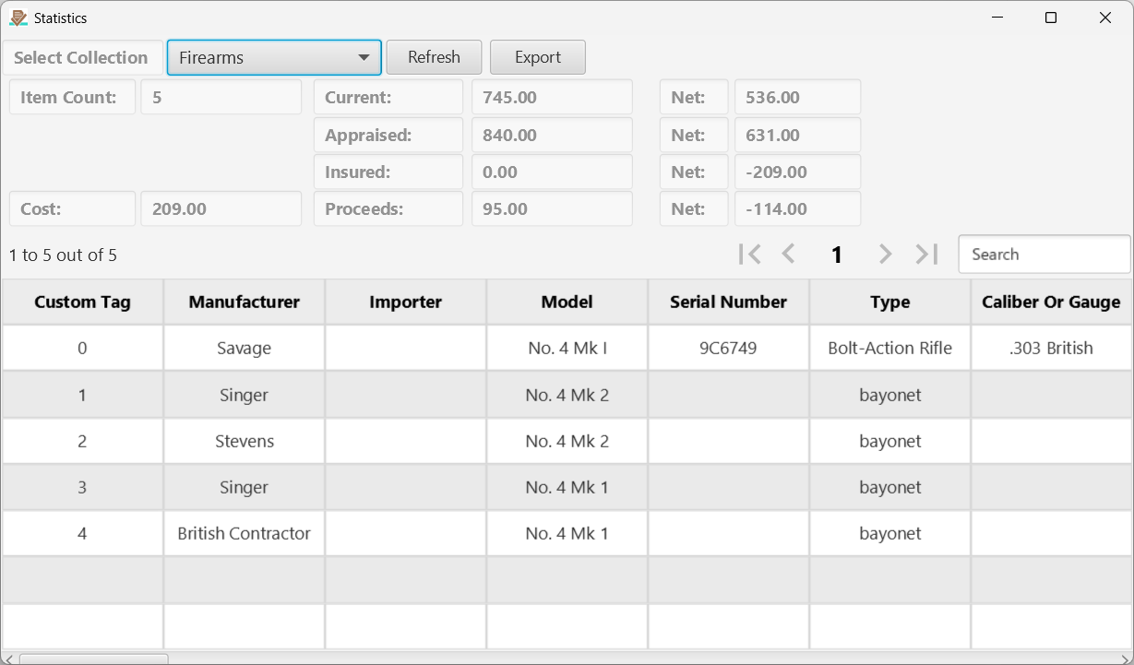Viewport: 1134px width, 665px height.
Task: Click the Export button
Action: [538, 57]
